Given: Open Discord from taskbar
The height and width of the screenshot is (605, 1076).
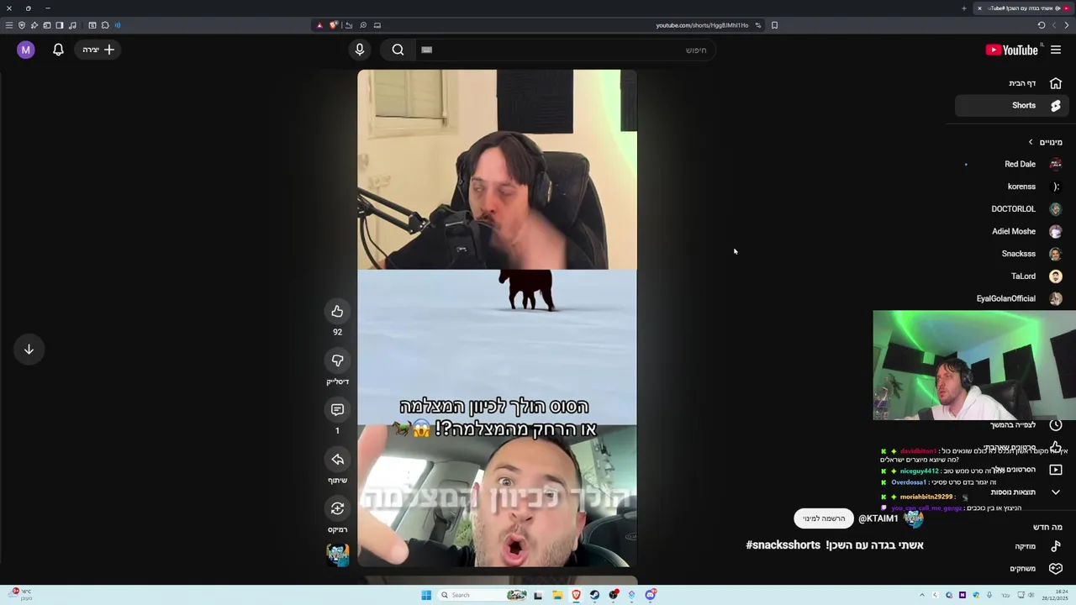Looking at the screenshot, I should coord(651,595).
